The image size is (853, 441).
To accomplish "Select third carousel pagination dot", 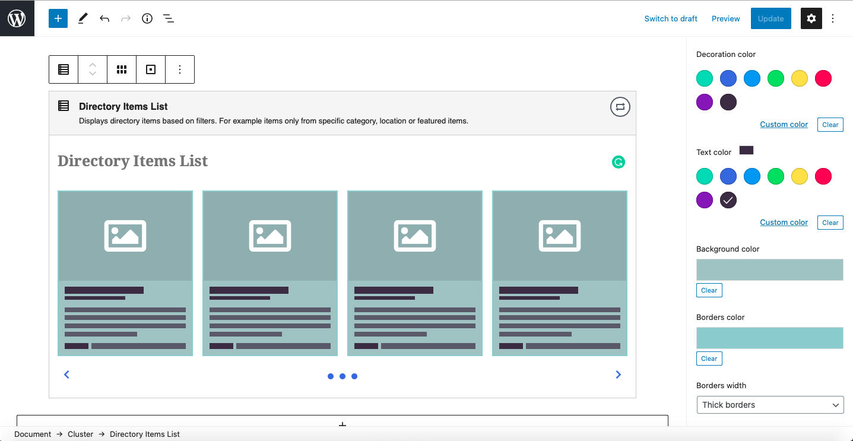I will pos(354,376).
